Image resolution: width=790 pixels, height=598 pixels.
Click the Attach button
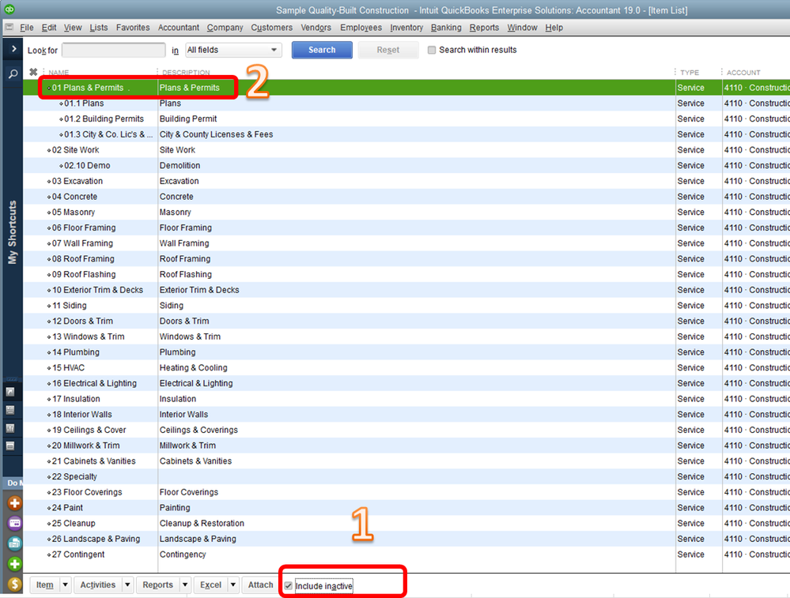click(260, 585)
